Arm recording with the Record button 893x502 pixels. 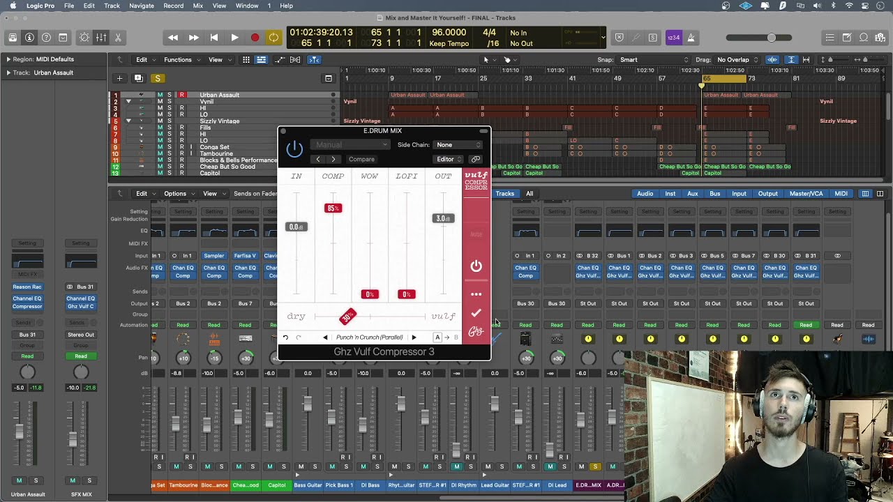(255, 38)
